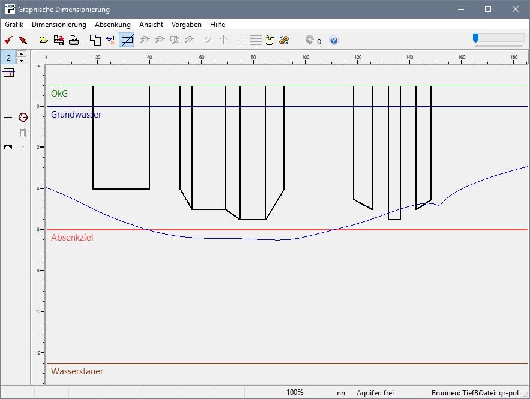530x399 pixels.
Task: Open the Dimensionierung menu
Action: 59,25
